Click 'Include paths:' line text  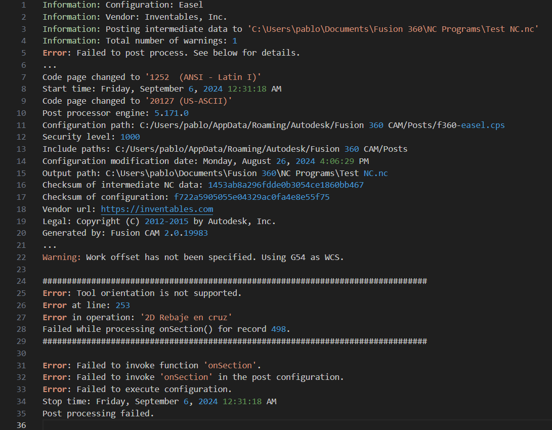point(225,149)
